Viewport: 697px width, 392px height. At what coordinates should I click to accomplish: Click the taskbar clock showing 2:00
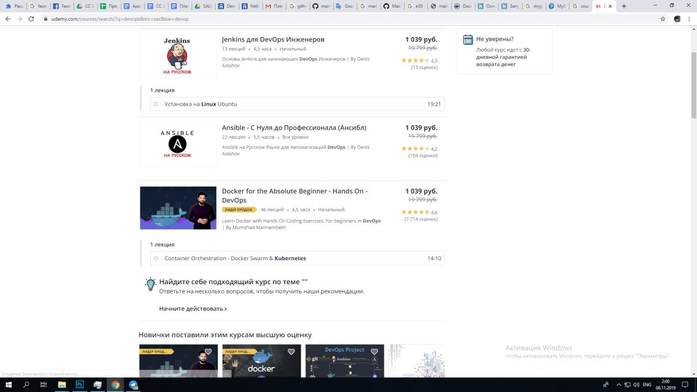[x=665, y=385]
